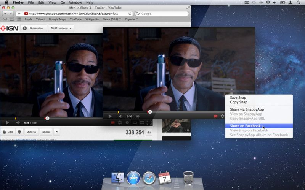Viewport: 305px width, 190px height.
Task: Open Calendar from the Dock
Action: pyautogui.click(x=165, y=177)
